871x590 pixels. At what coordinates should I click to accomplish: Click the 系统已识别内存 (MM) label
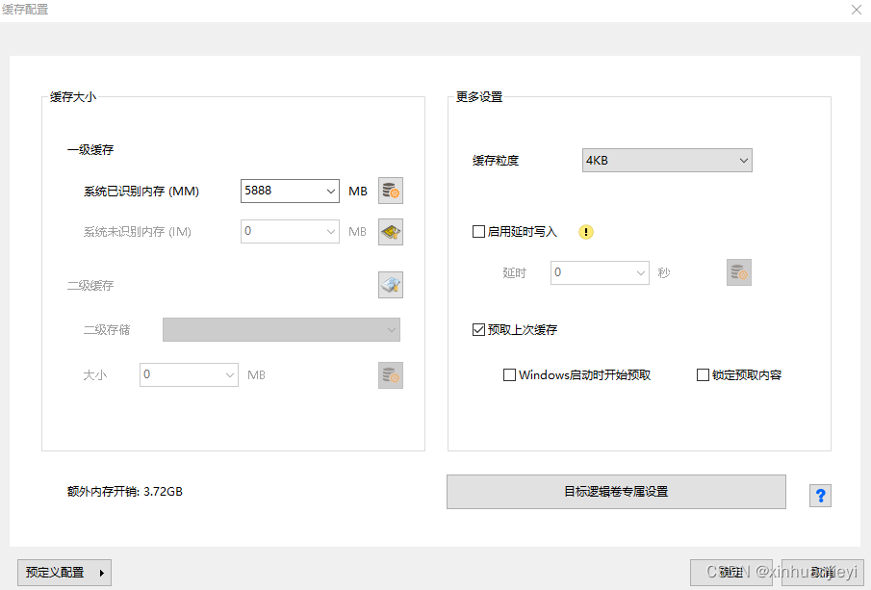141,192
